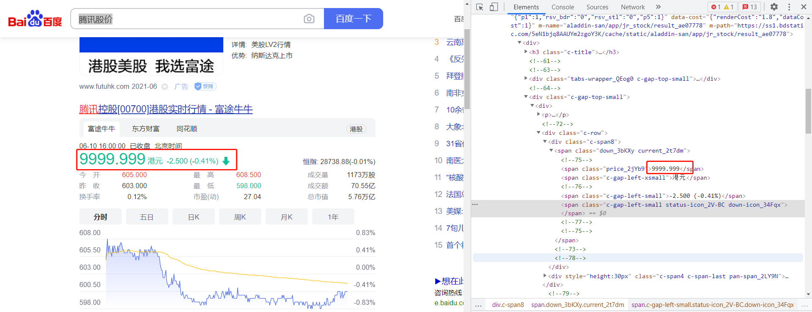Show the 月K chart view
812x312 pixels.
287,217
